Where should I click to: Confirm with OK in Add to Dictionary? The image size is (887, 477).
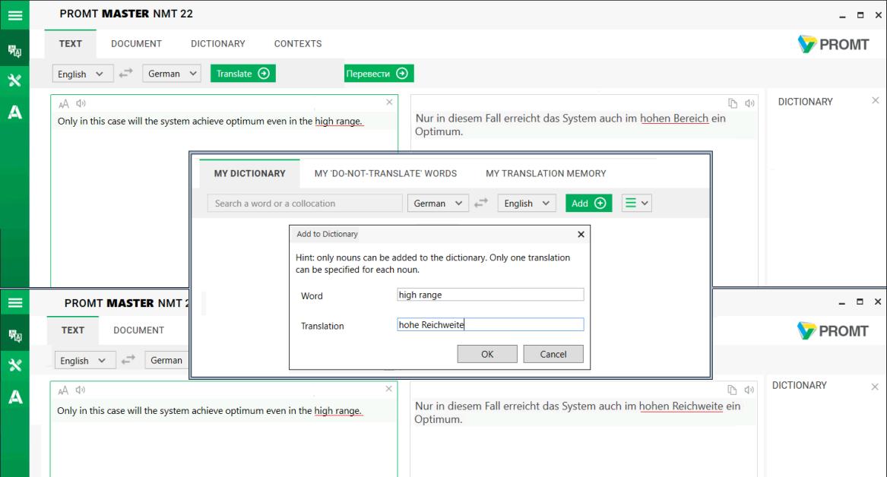[x=487, y=354]
